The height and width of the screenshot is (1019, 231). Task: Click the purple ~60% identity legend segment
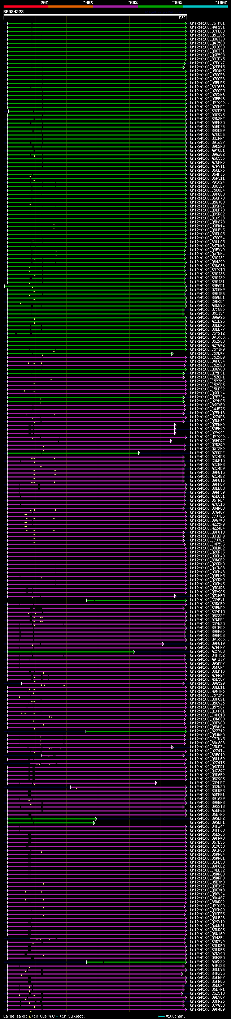point(115,7)
